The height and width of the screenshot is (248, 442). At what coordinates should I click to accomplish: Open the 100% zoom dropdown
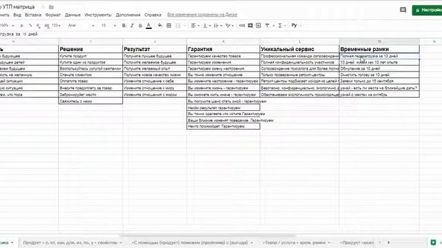7,25
